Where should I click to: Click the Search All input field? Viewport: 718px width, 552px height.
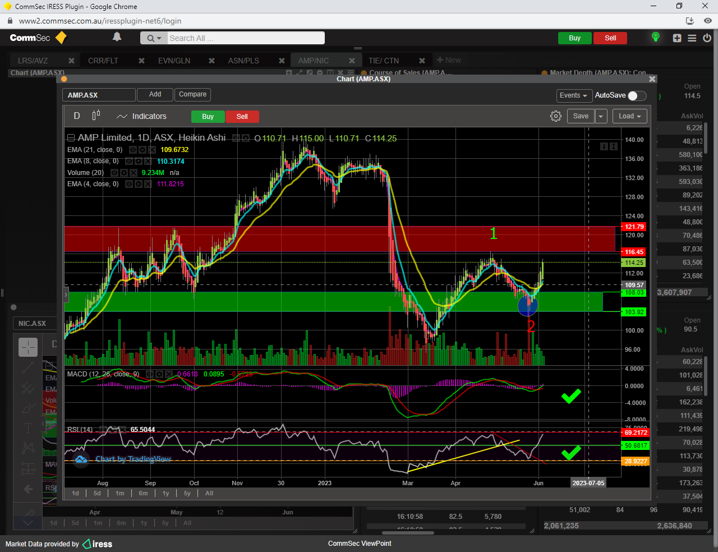(x=245, y=38)
